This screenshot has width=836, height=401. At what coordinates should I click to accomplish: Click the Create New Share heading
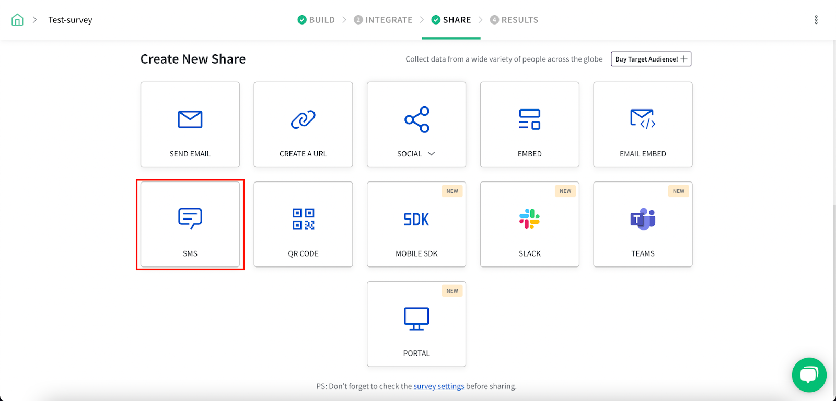click(193, 59)
